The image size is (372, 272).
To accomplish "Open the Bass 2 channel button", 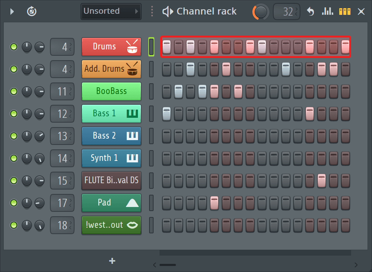I will [x=111, y=136].
